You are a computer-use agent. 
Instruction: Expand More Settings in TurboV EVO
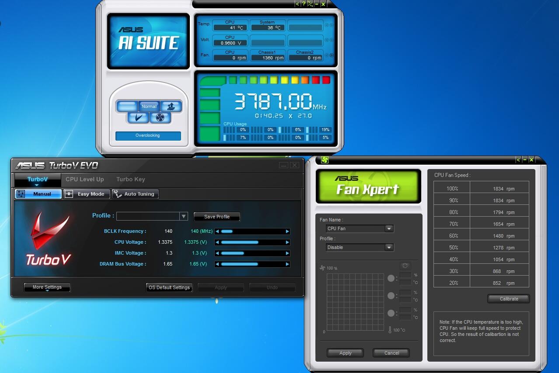47,287
